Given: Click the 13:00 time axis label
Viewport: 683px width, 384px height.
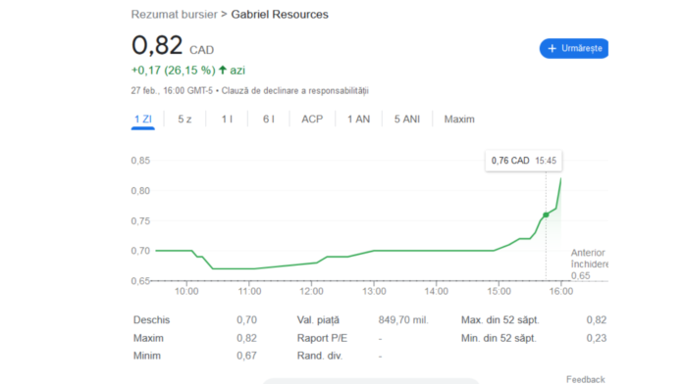Looking at the screenshot, I should coord(374,291).
